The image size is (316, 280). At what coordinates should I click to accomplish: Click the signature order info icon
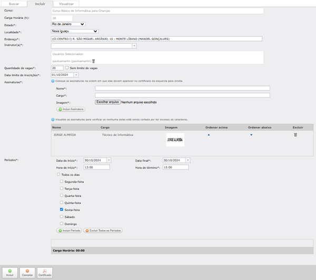(53, 81)
